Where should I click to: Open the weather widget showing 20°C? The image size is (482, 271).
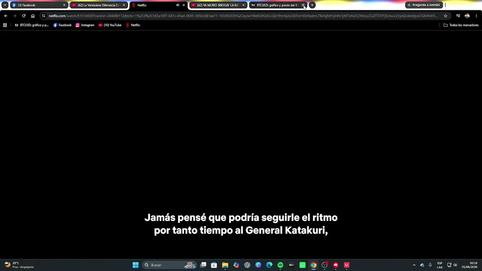pos(19,265)
